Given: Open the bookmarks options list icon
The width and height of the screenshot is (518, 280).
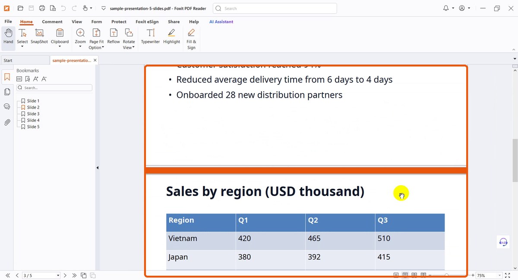Looking at the screenshot, I should click(x=19, y=79).
